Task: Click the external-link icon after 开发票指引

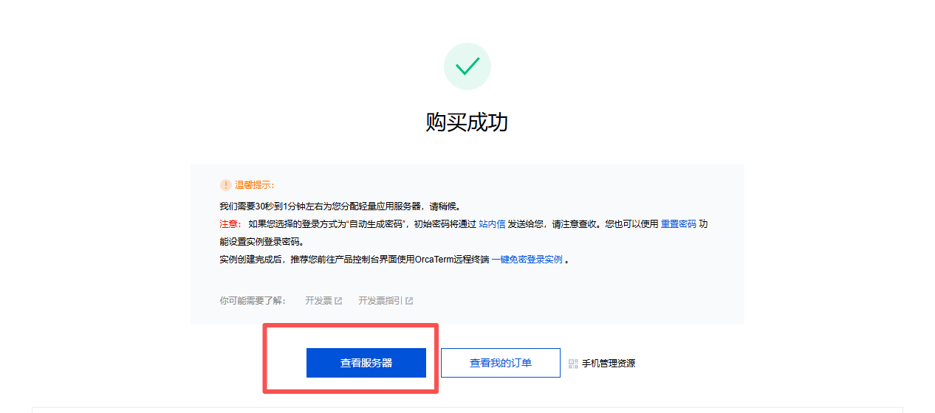Action: pyautogui.click(x=409, y=301)
